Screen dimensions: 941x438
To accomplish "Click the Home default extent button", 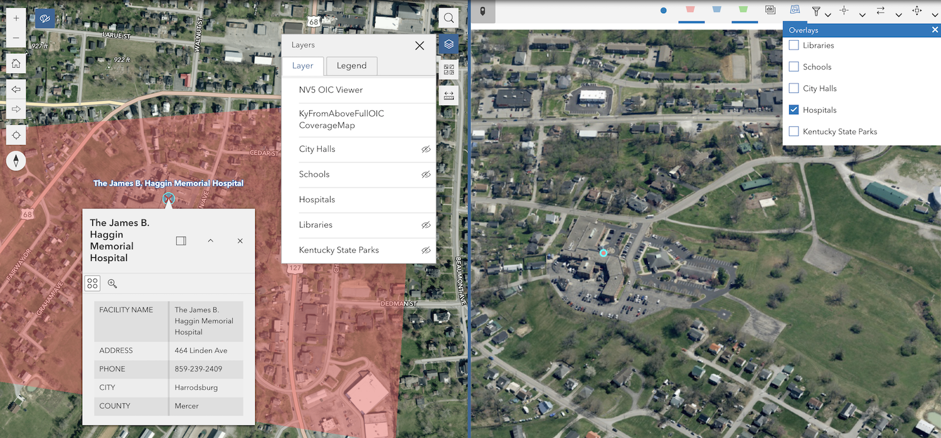I will (16, 63).
